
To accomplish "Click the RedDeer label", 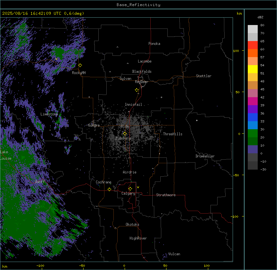I will click(x=141, y=82).
